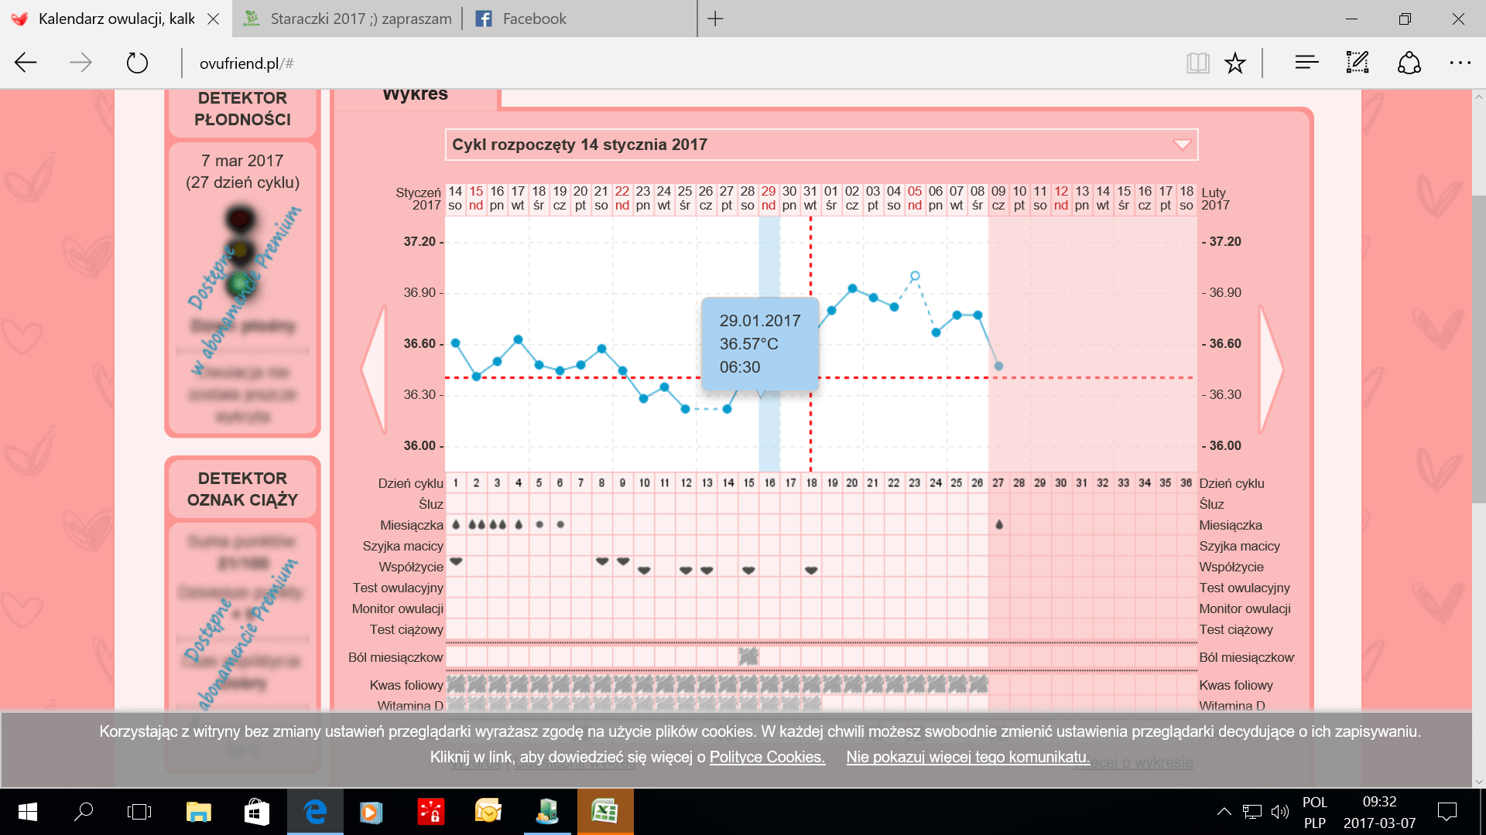Open the Wykres tab
The image size is (1486, 835).
click(x=416, y=94)
